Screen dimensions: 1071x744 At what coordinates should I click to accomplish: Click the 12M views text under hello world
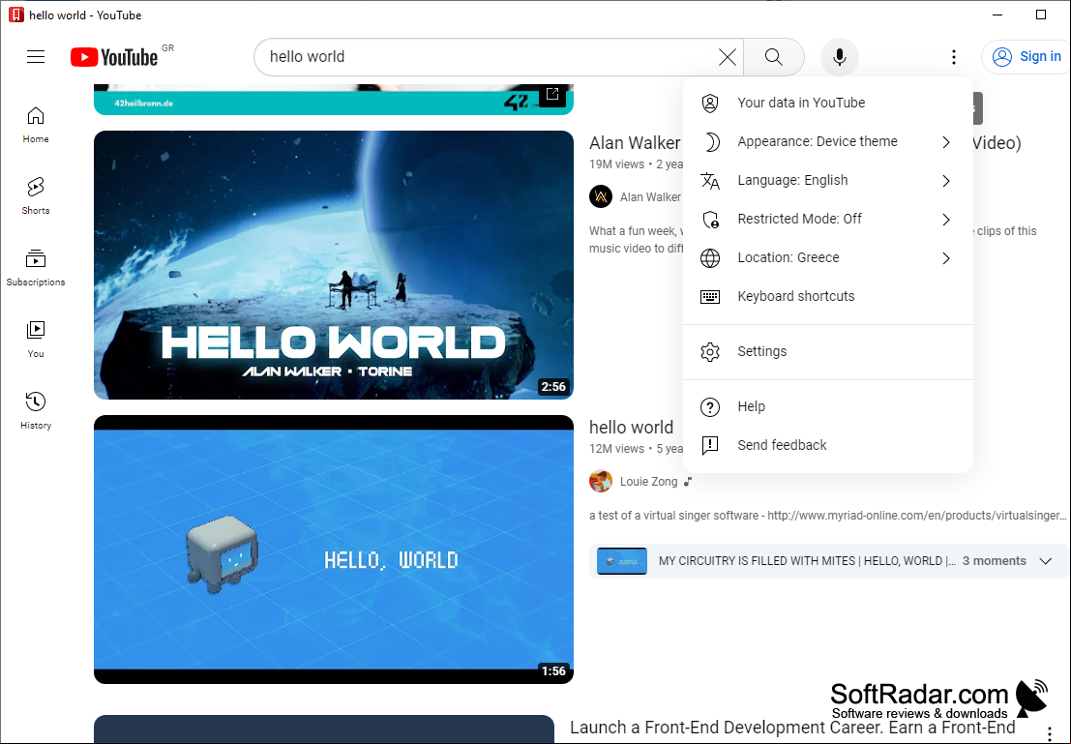tap(617, 449)
